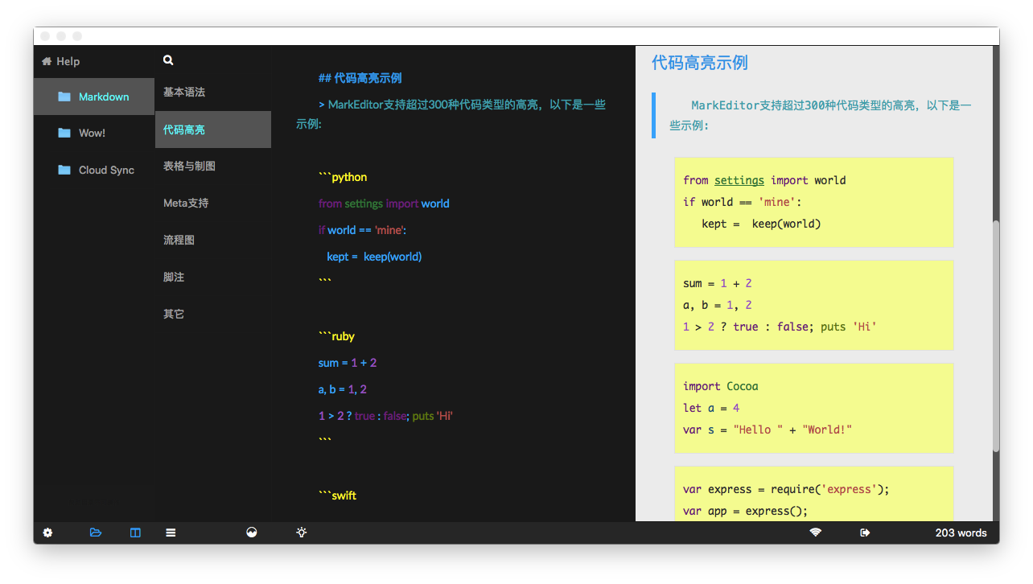Click the '## 代码高亮示例' heading in editor

pos(360,78)
